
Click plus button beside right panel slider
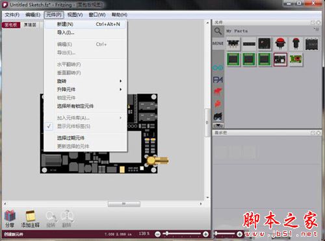click(x=239, y=234)
